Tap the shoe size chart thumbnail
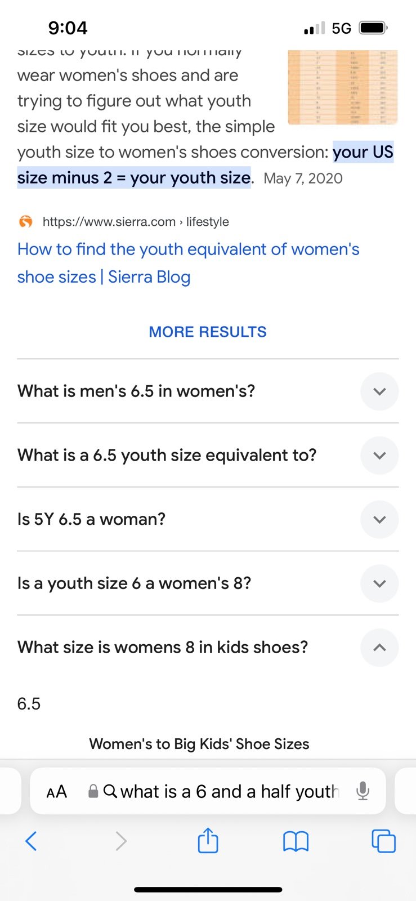This screenshot has height=901, width=416. pos(343,87)
